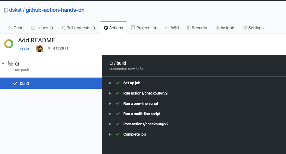Open the Run a multi-line script label

(142, 114)
